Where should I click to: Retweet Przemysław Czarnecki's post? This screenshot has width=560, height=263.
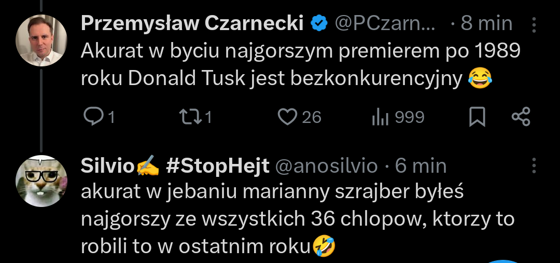pos(188,117)
